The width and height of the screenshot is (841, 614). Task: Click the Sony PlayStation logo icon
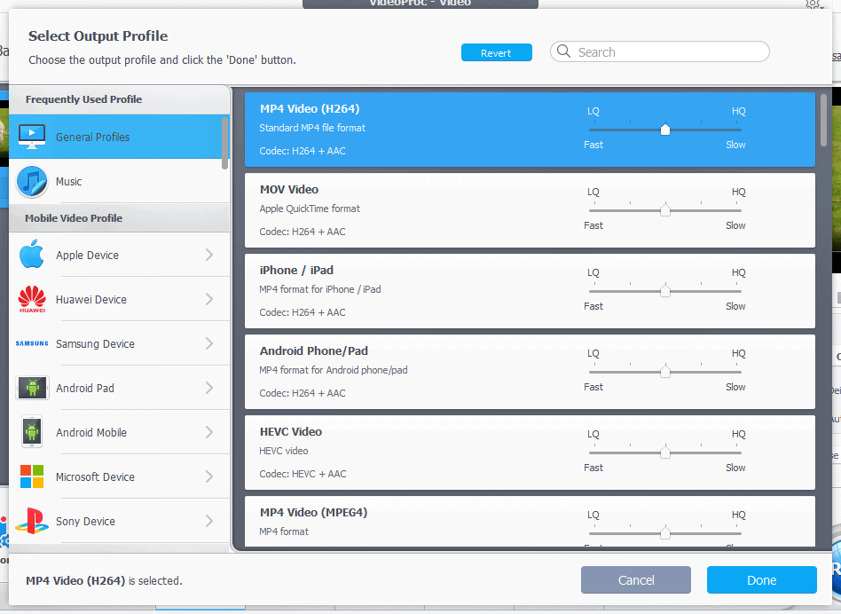[32, 521]
